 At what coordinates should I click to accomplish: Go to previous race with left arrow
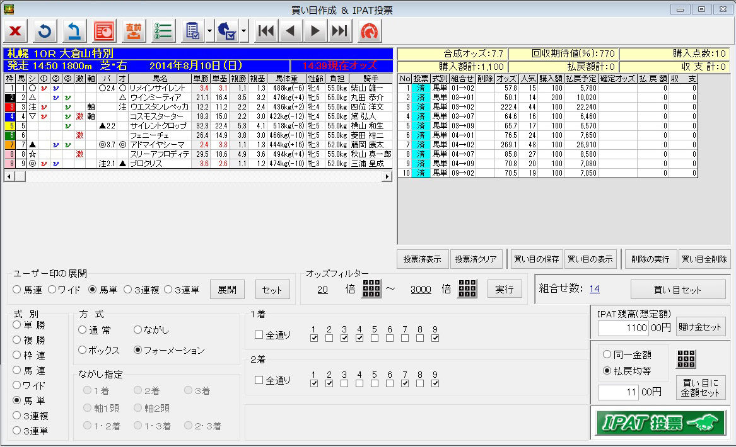click(x=291, y=31)
